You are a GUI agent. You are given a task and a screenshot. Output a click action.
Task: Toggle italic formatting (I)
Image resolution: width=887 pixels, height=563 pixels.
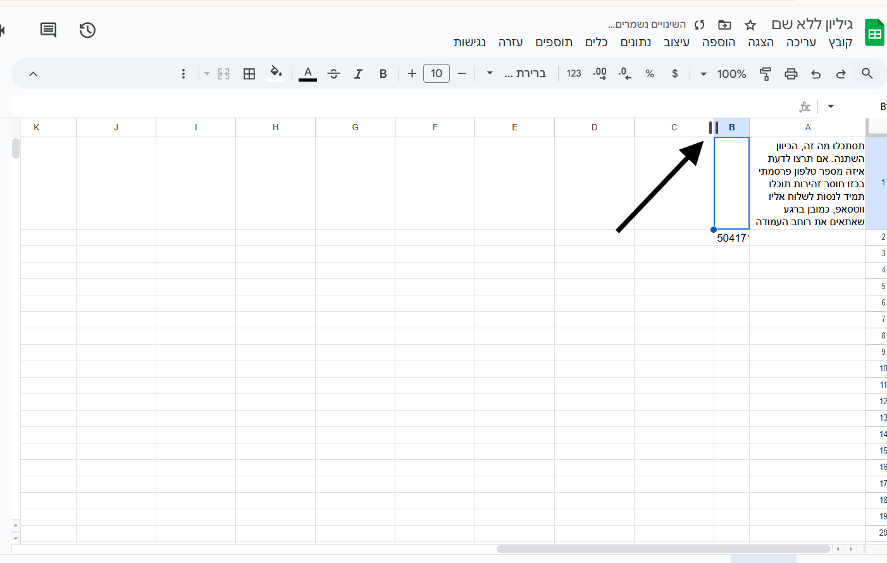click(x=358, y=73)
